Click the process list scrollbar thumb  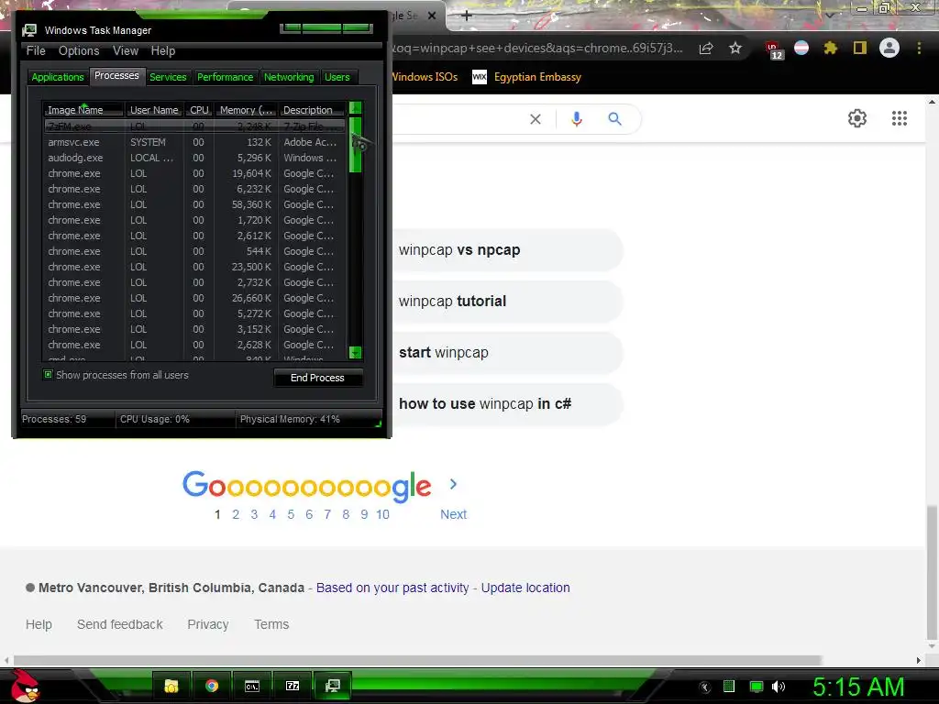coord(355,146)
